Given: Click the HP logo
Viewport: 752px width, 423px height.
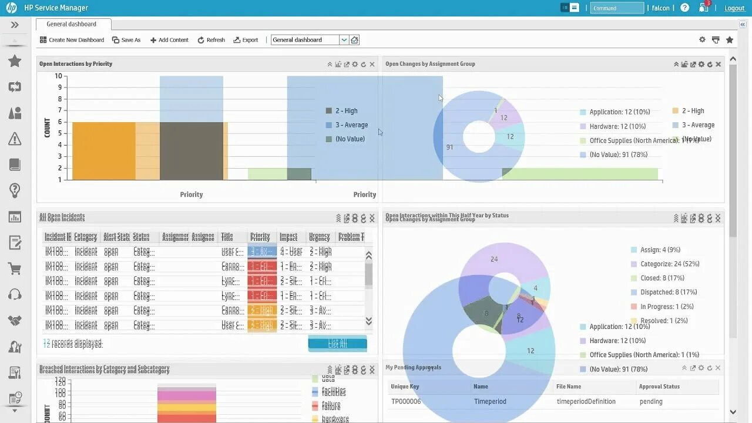Looking at the screenshot, I should point(12,8).
